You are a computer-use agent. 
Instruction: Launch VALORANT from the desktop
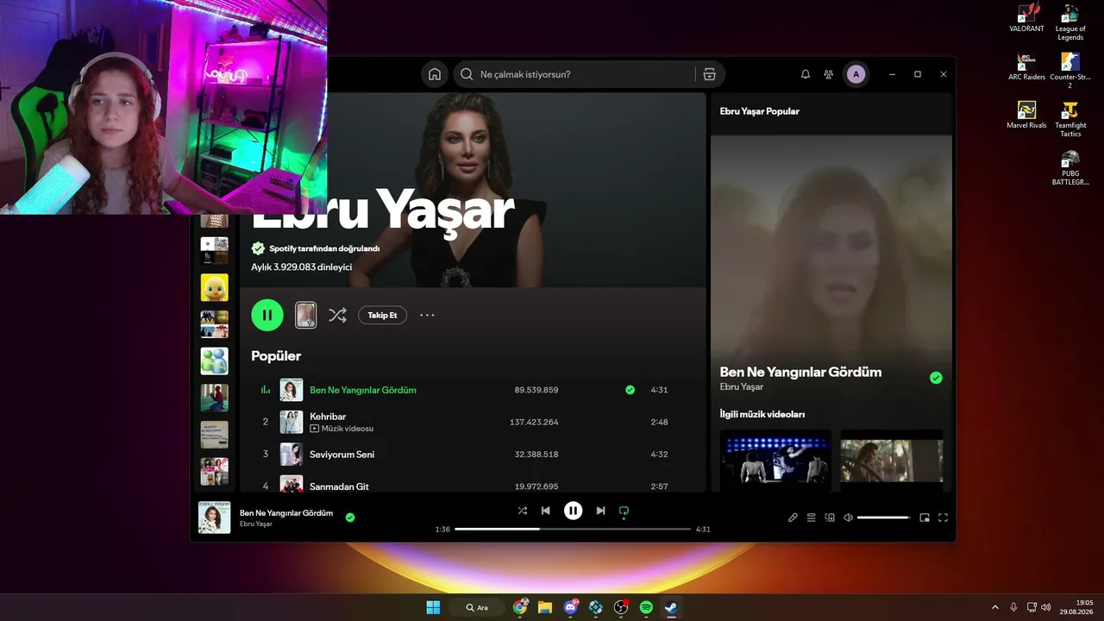(1026, 19)
